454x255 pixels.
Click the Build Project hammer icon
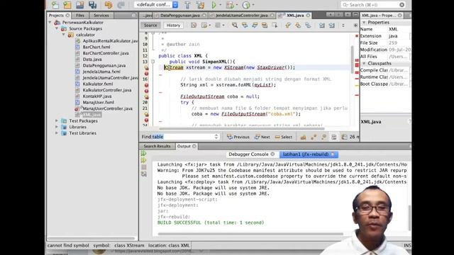tap(187, 5)
